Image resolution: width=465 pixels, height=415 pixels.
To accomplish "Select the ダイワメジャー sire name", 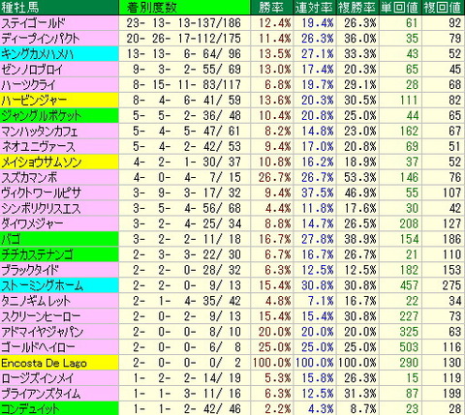I will 32,224.
